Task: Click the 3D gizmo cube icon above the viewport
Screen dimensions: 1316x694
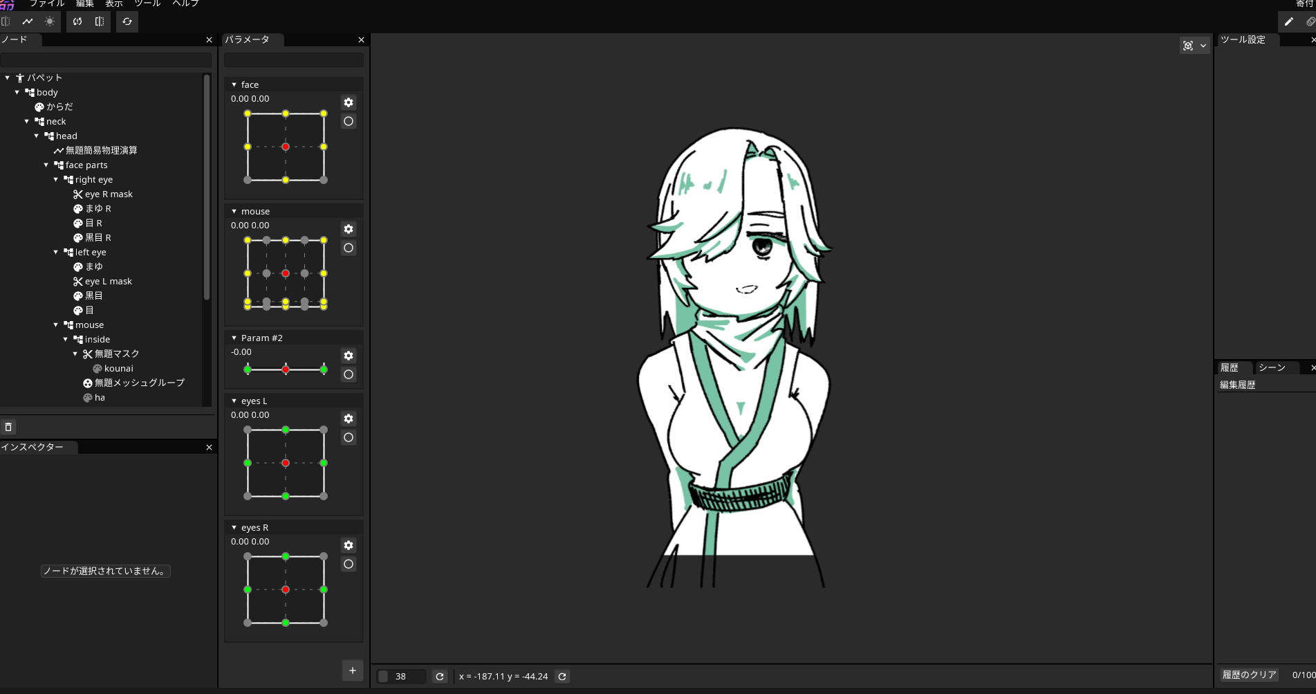Action: click(x=1189, y=45)
